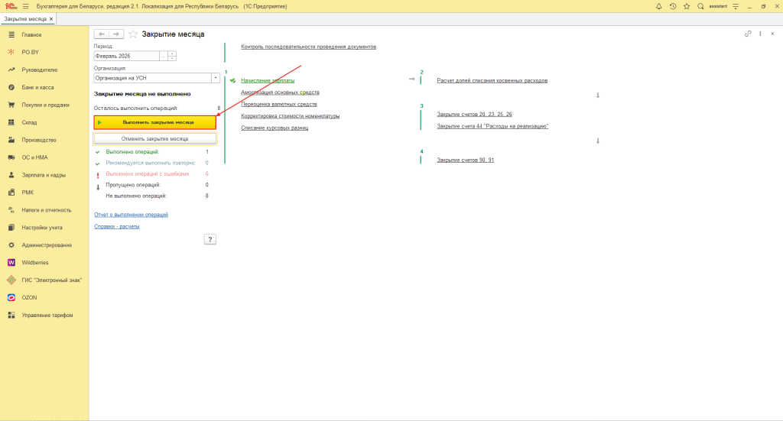This screenshot has width=783, height=421.
Task: Click the period spinner arrows
Action: 172,56
